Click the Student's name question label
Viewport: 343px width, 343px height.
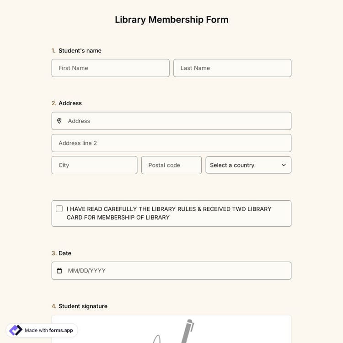80,51
